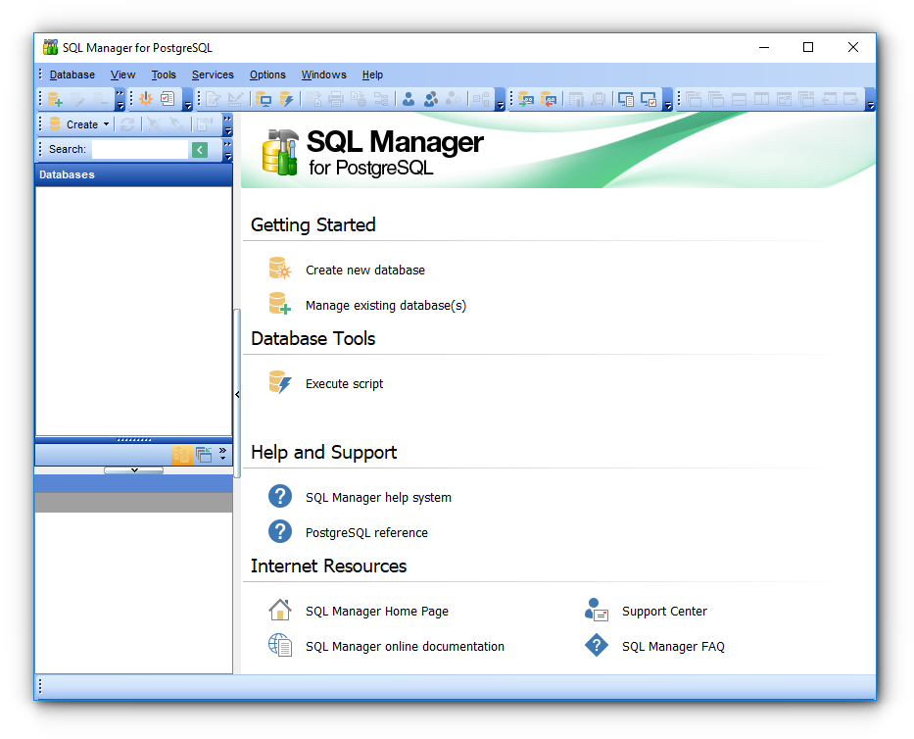This screenshot has width=914, height=739.
Task: Click the database icon next to Create
Action: pyautogui.click(x=55, y=123)
